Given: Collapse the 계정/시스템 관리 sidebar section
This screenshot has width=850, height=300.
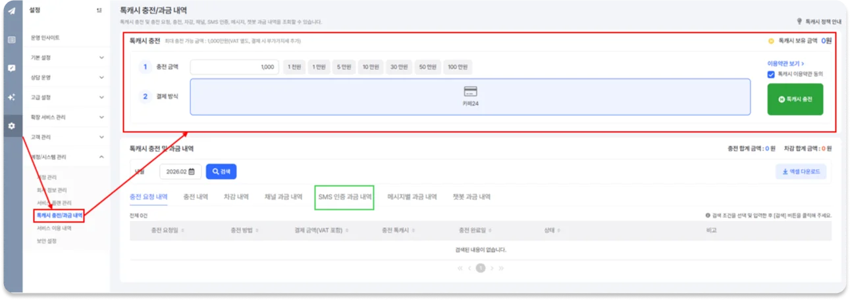Looking at the screenshot, I should (66, 157).
